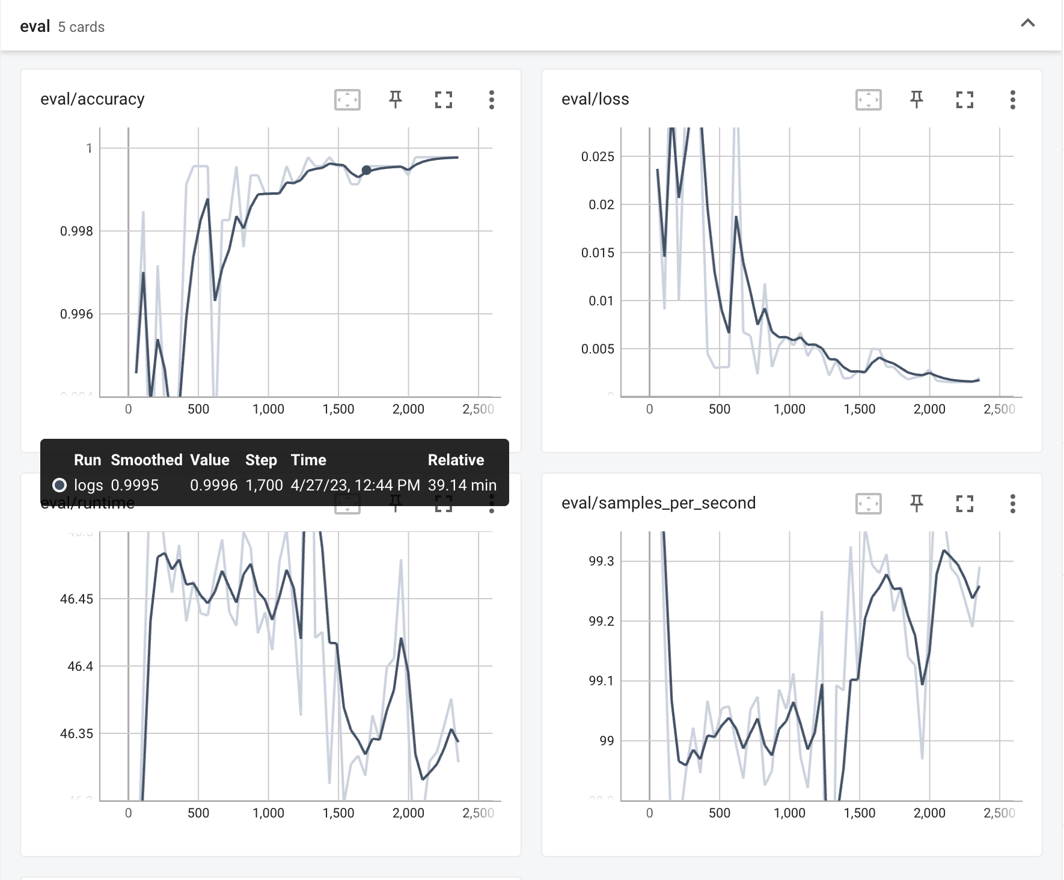Click the '39.14 min' relative time
The height and width of the screenshot is (880, 1064).
(x=462, y=485)
